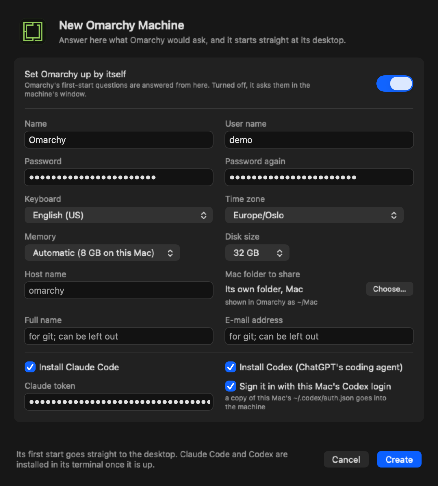Image resolution: width=438 pixels, height=486 pixels.
Task: Click the E-mail address input field
Action: pyautogui.click(x=319, y=336)
